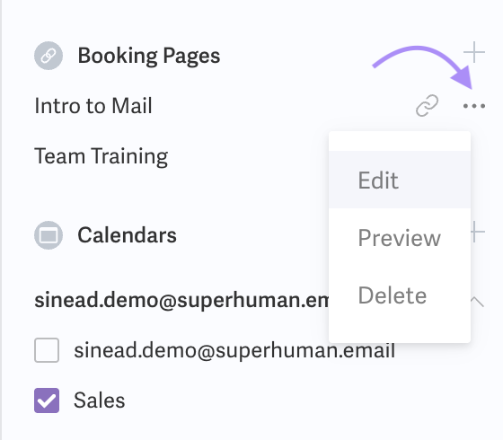Image resolution: width=503 pixels, height=440 pixels.
Task: Click the sinead.demo@superhuman.email account header
Action: tap(181, 301)
